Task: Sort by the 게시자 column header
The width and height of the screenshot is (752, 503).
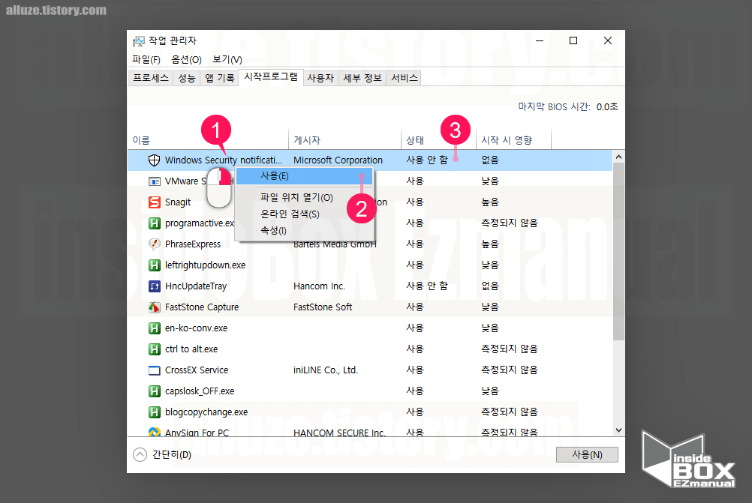Action: pos(344,140)
